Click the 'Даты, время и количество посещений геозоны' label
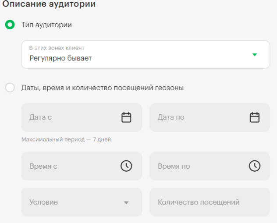 coord(102,88)
